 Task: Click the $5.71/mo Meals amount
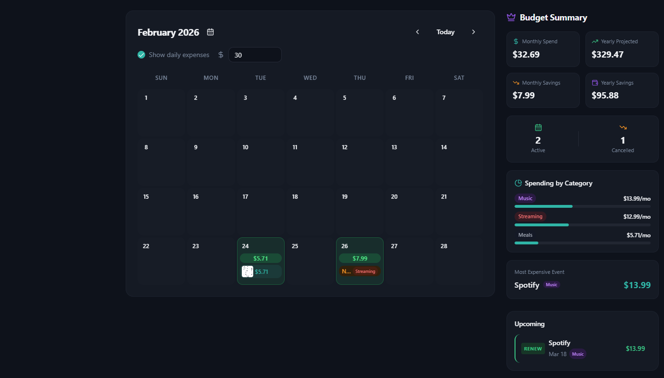tap(639, 235)
